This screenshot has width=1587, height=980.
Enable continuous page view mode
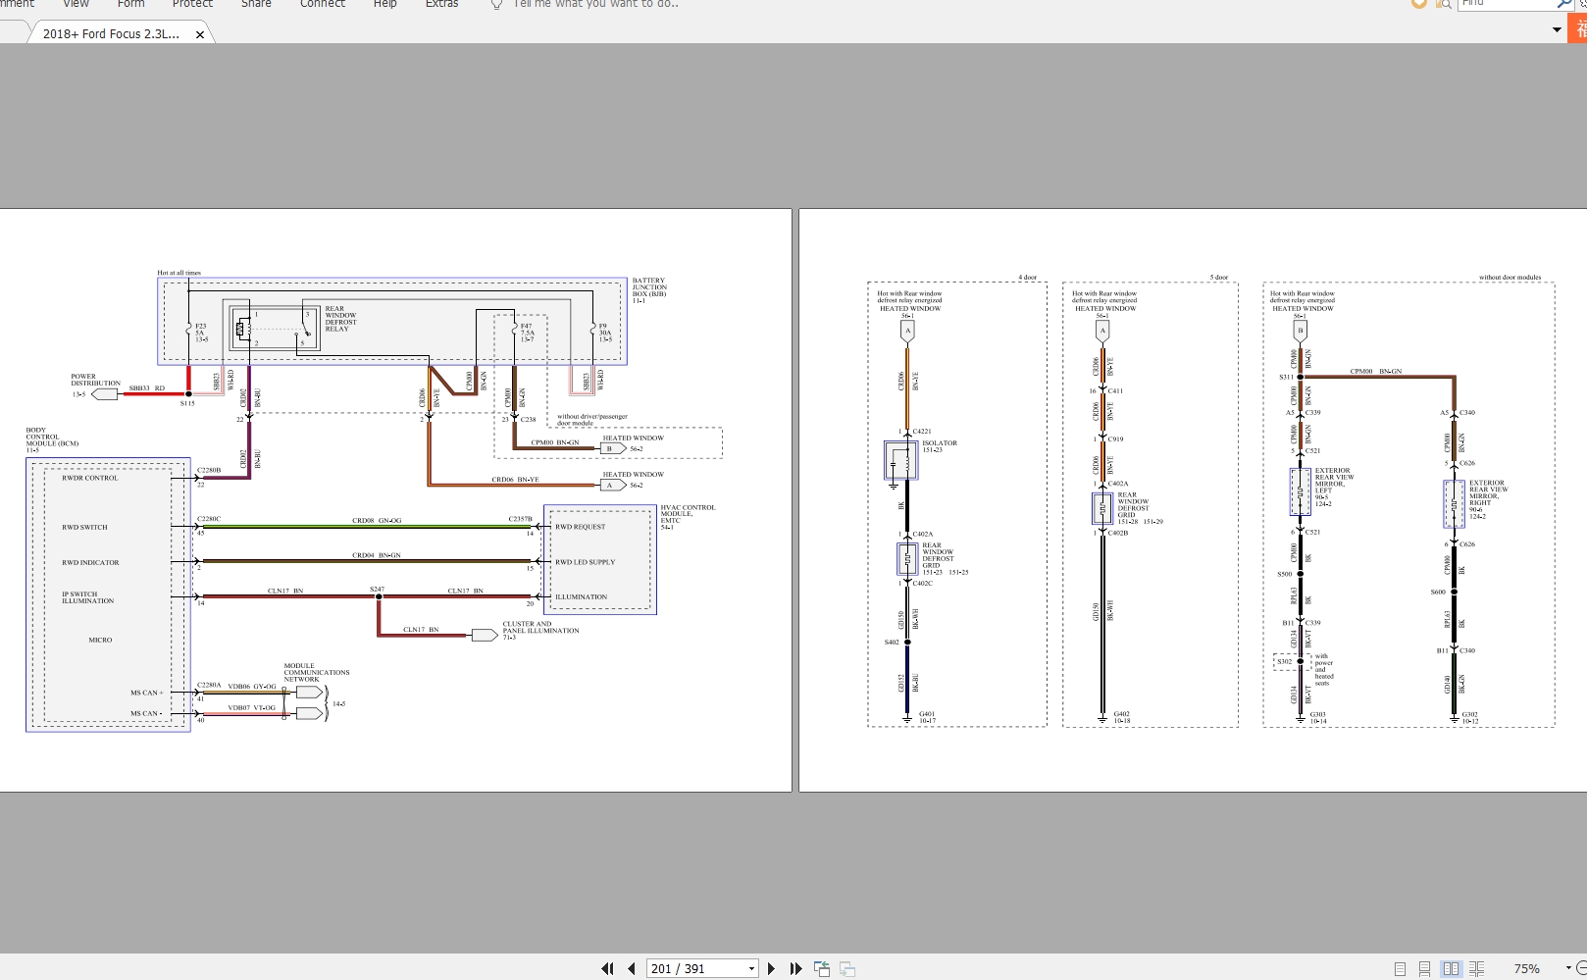tap(1425, 969)
